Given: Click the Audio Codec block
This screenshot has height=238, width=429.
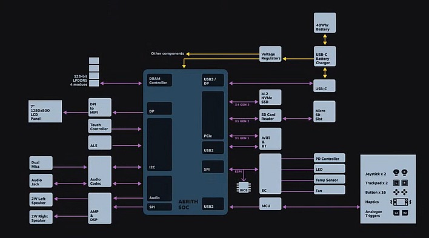Looking at the screenshot, I should coord(100,171).
